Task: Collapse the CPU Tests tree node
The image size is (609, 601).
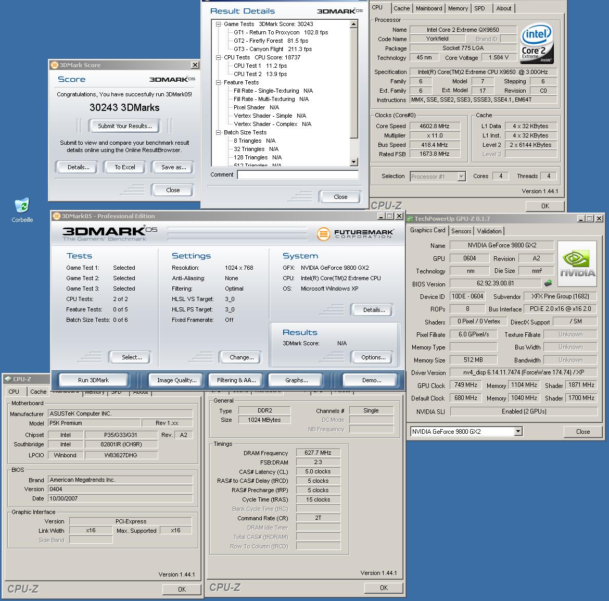Action: [x=218, y=57]
